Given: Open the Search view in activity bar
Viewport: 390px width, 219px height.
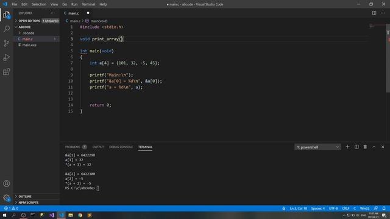Looking at the screenshot, I should pyautogui.click(x=7, y=29).
